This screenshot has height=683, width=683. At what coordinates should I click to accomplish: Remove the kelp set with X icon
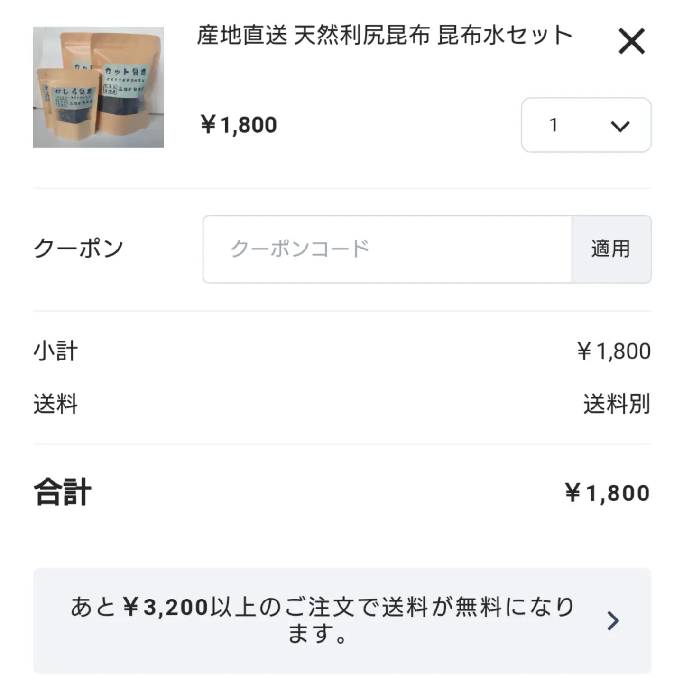click(x=631, y=41)
